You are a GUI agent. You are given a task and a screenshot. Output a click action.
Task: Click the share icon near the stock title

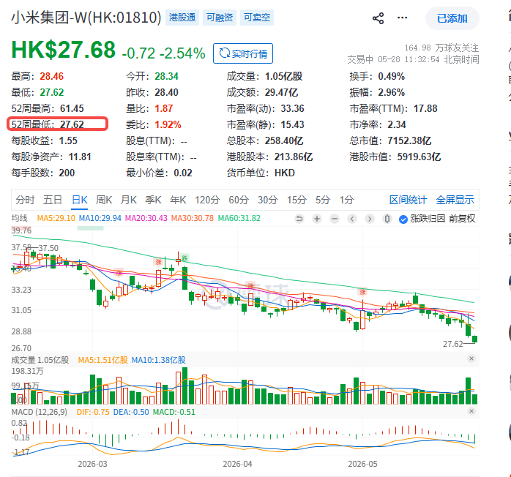(x=378, y=18)
